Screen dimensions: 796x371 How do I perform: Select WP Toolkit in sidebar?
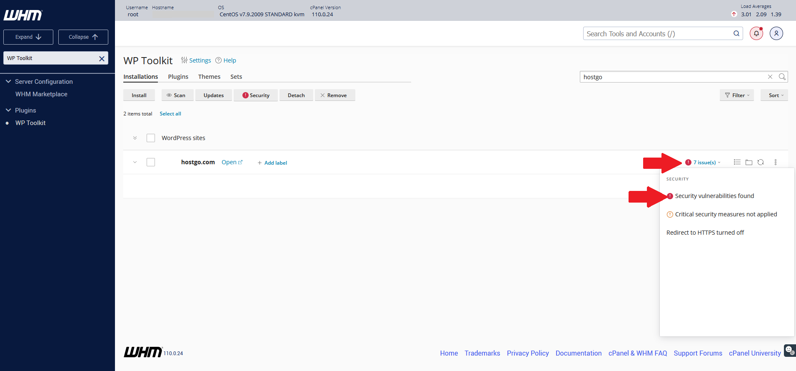(30, 123)
